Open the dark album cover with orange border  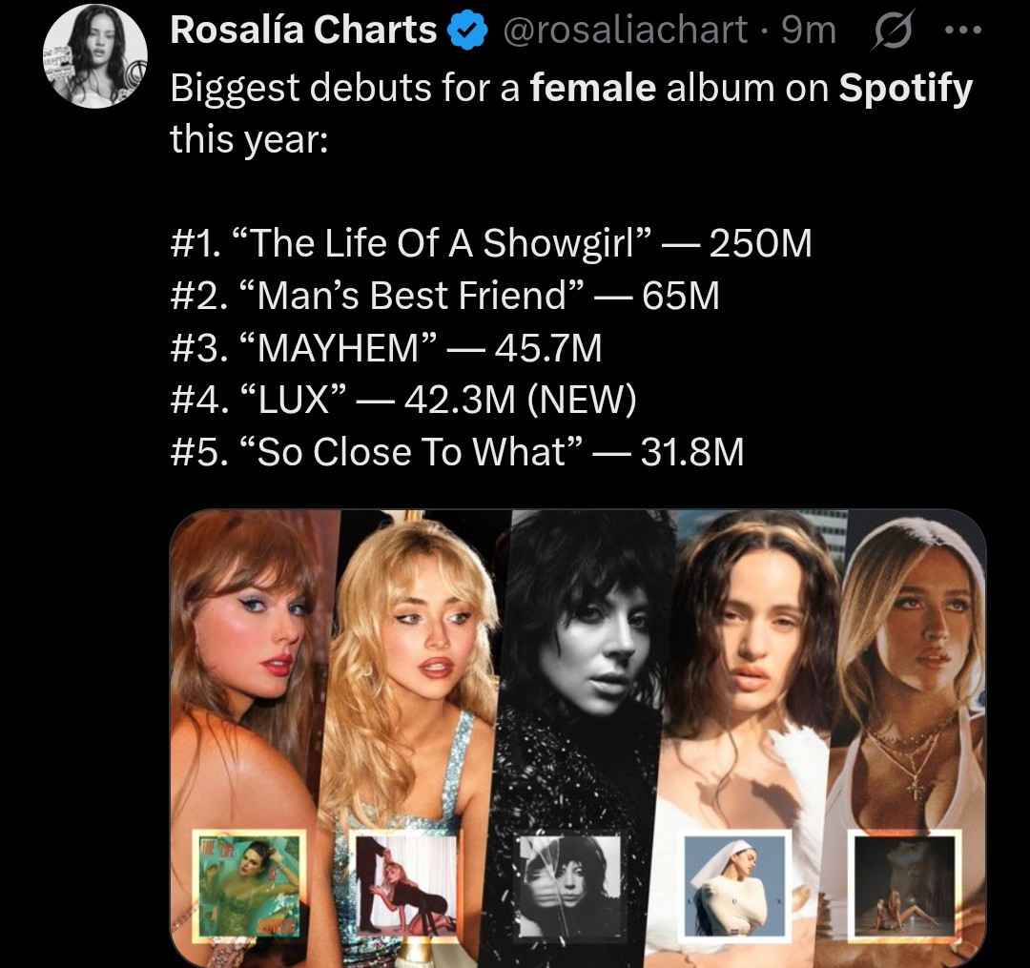904,884
